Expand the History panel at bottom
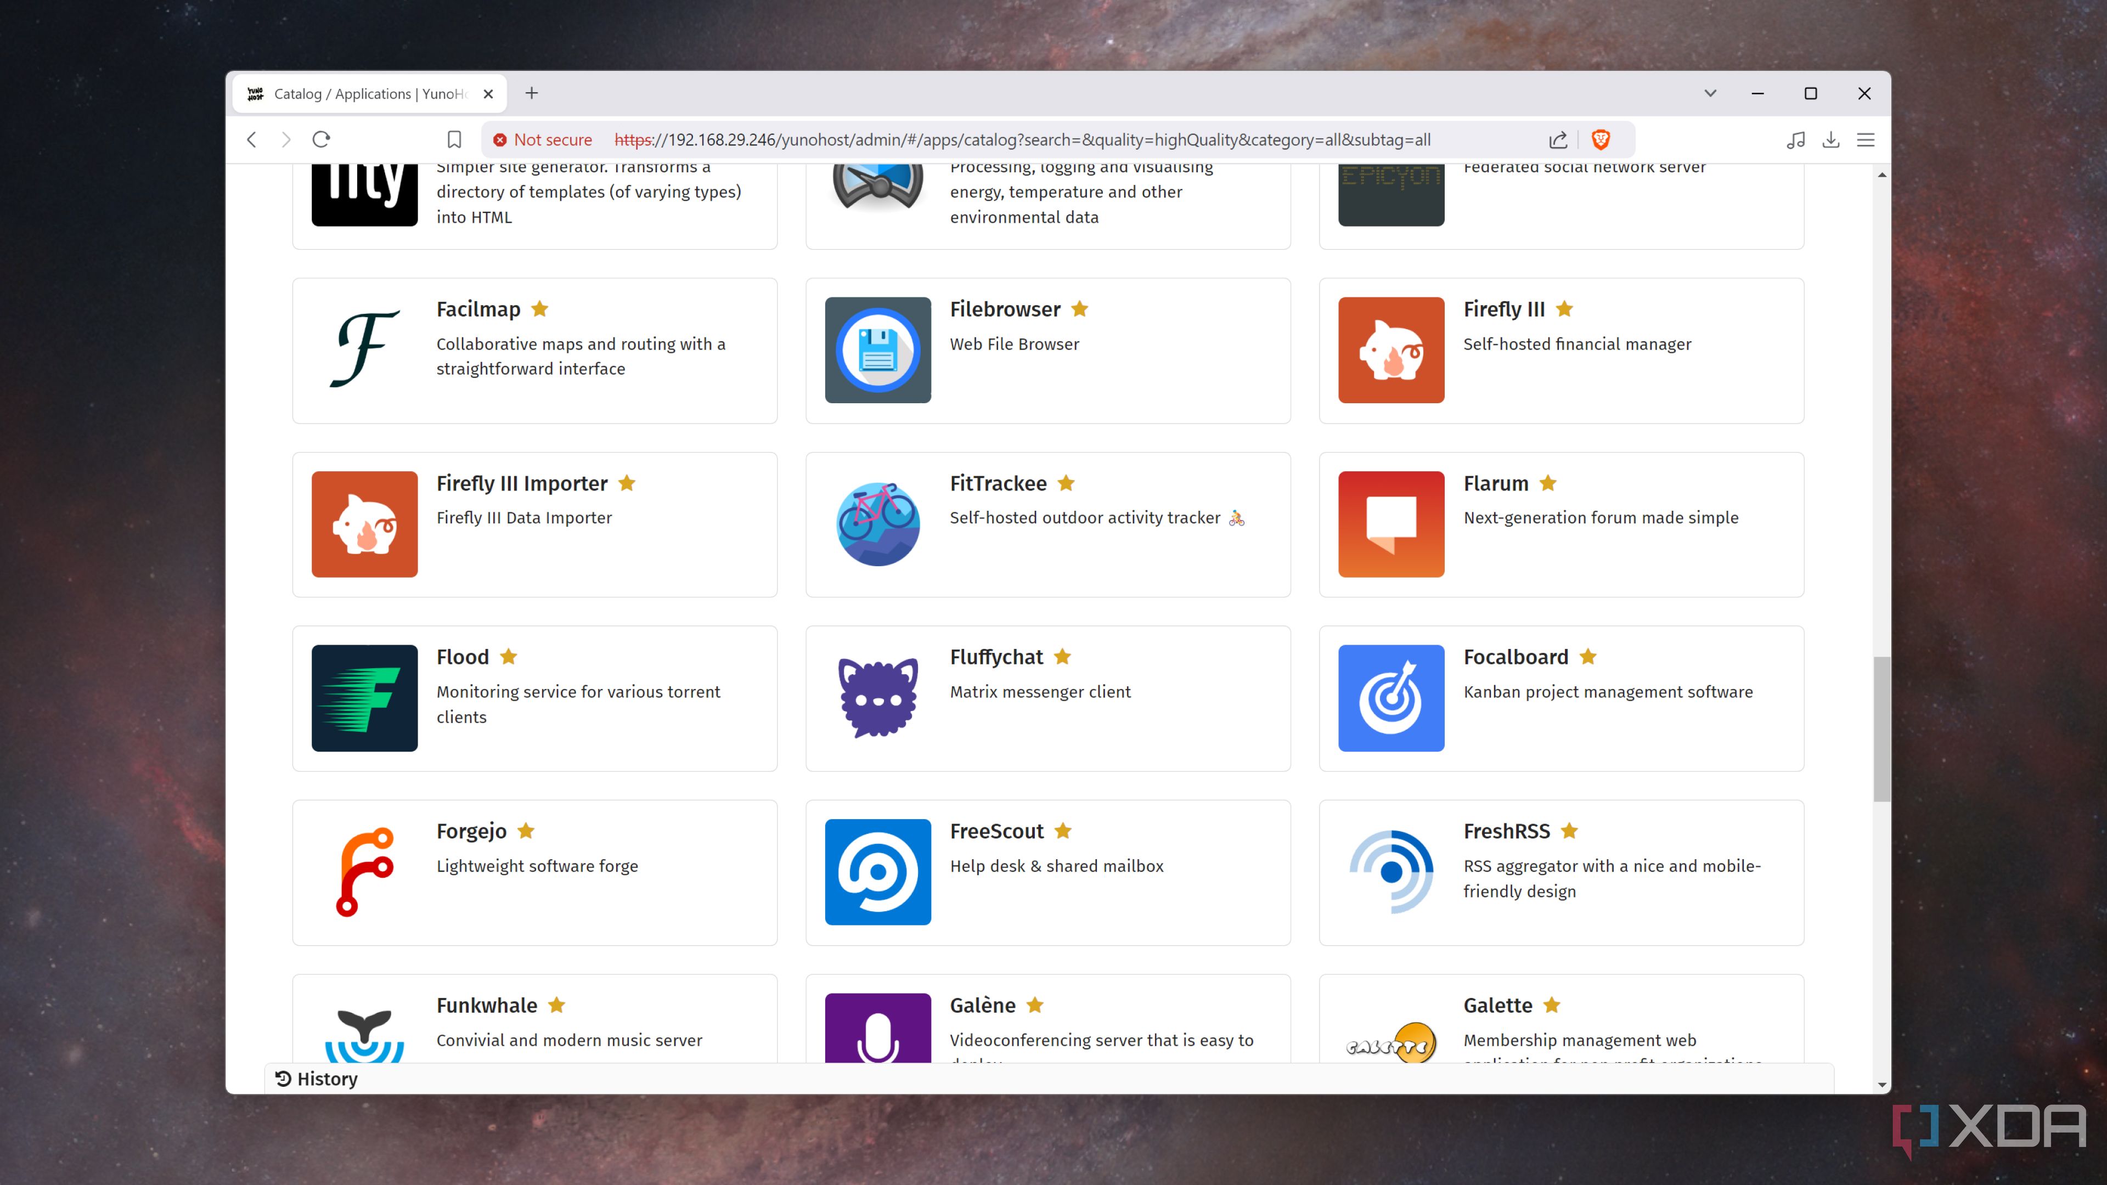This screenshot has height=1185, width=2107. click(x=317, y=1079)
